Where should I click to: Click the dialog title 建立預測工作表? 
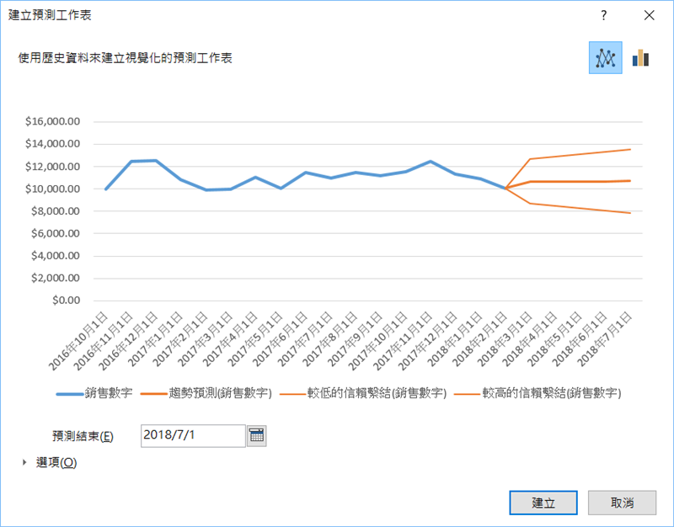pyautogui.click(x=50, y=15)
